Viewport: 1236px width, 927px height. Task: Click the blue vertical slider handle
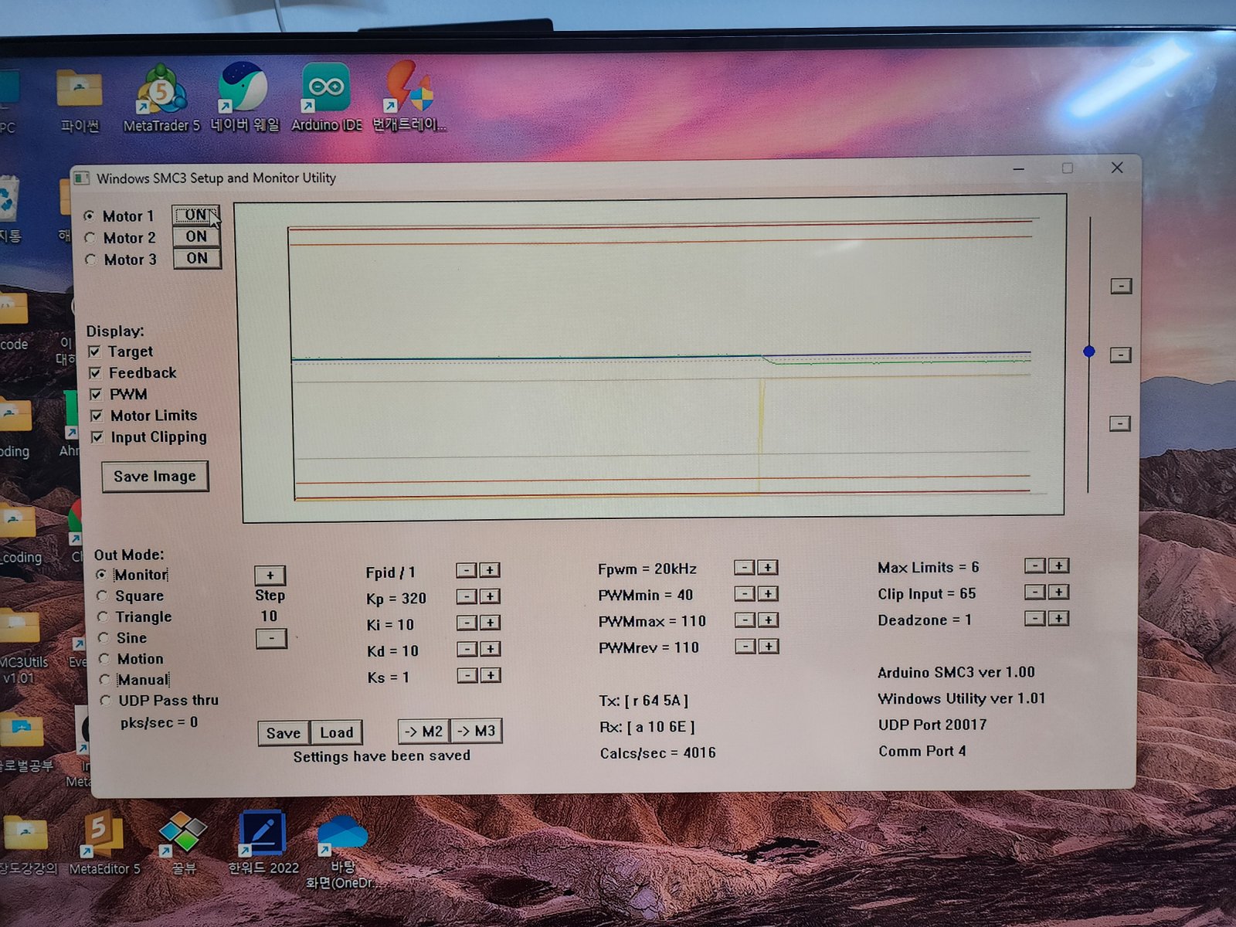(x=1089, y=352)
